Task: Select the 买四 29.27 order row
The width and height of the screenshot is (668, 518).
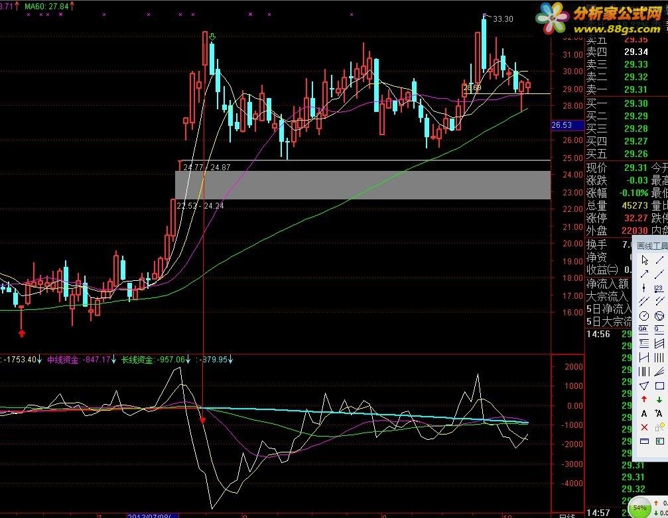Action: tap(618, 141)
